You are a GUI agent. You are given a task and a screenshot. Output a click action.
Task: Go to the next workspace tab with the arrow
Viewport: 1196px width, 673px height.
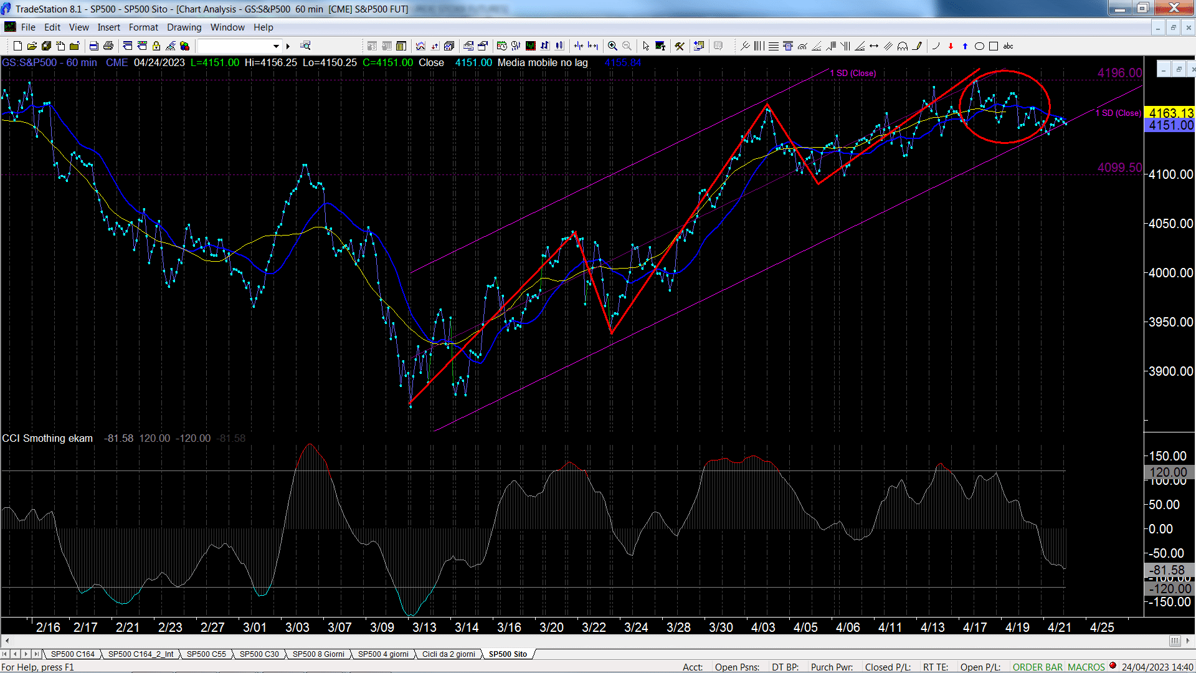pos(26,654)
